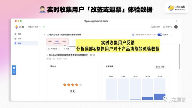Click the 分值详情 card heading

pyautogui.click(x=109, y=66)
